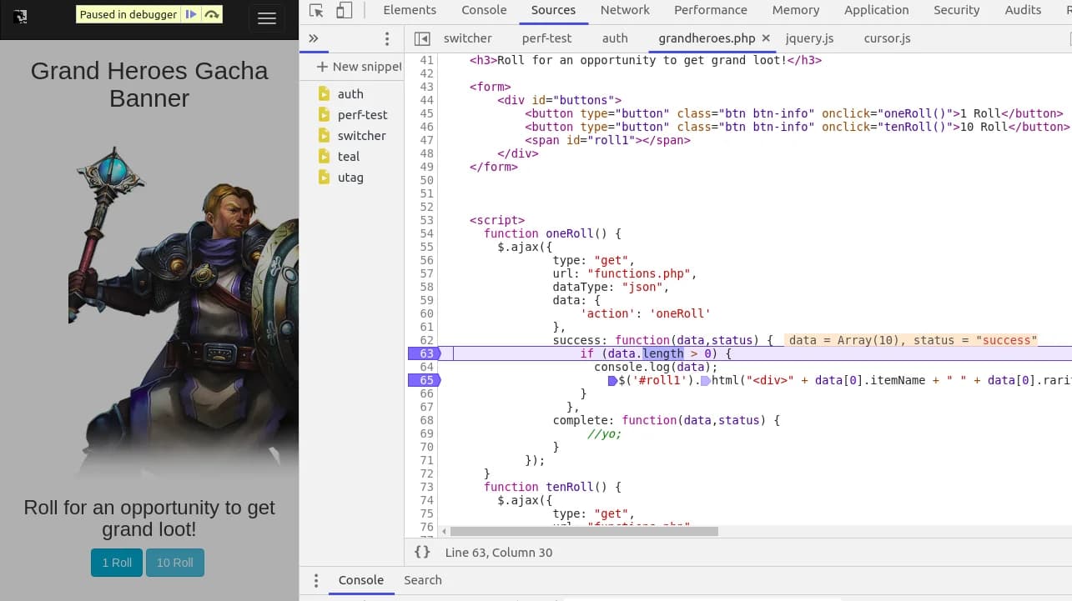
Task: Click the 1 Roll button
Action: (116, 563)
